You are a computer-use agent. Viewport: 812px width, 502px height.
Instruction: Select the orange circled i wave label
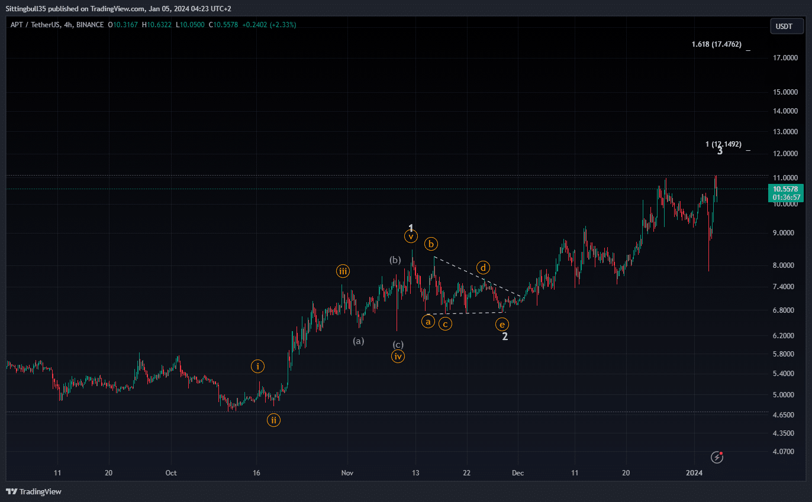tap(257, 366)
